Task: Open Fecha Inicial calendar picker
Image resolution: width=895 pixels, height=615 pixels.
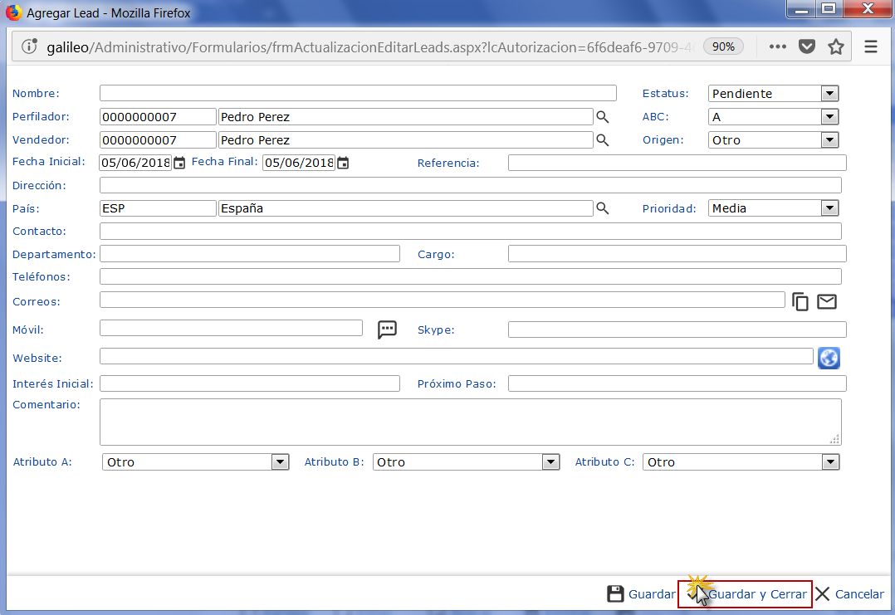Action: (x=179, y=164)
